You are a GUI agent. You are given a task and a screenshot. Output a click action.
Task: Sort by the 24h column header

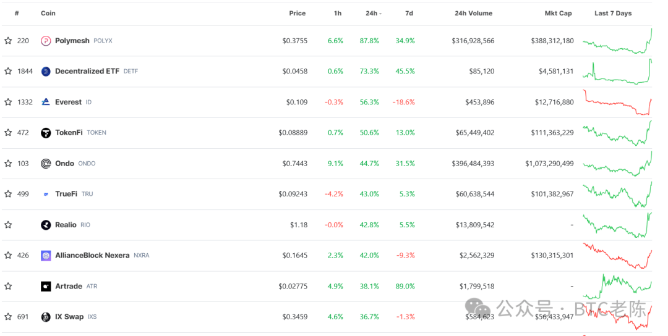pyautogui.click(x=372, y=13)
